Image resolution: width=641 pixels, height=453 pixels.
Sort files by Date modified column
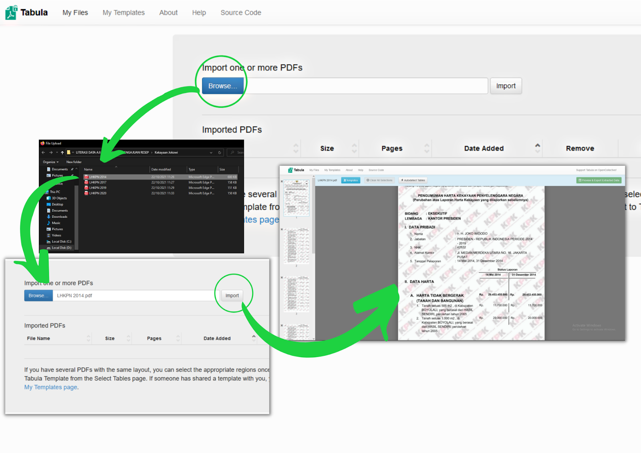coord(168,169)
